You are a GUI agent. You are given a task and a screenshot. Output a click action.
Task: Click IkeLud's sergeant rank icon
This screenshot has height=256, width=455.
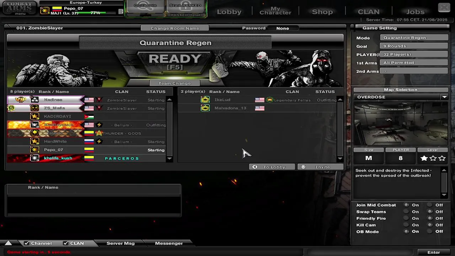pyautogui.click(x=205, y=100)
